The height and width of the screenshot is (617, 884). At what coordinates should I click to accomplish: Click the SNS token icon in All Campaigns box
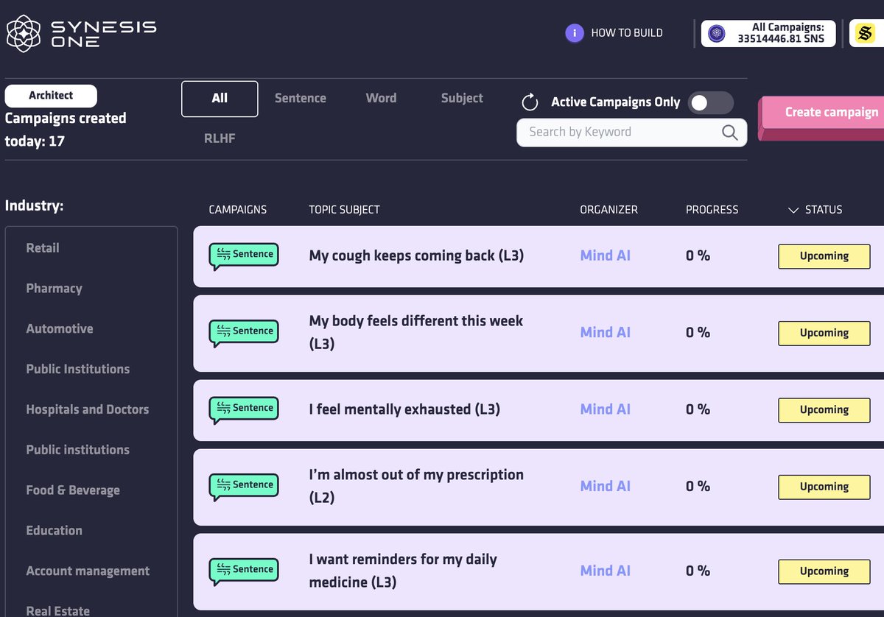[716, 33]
